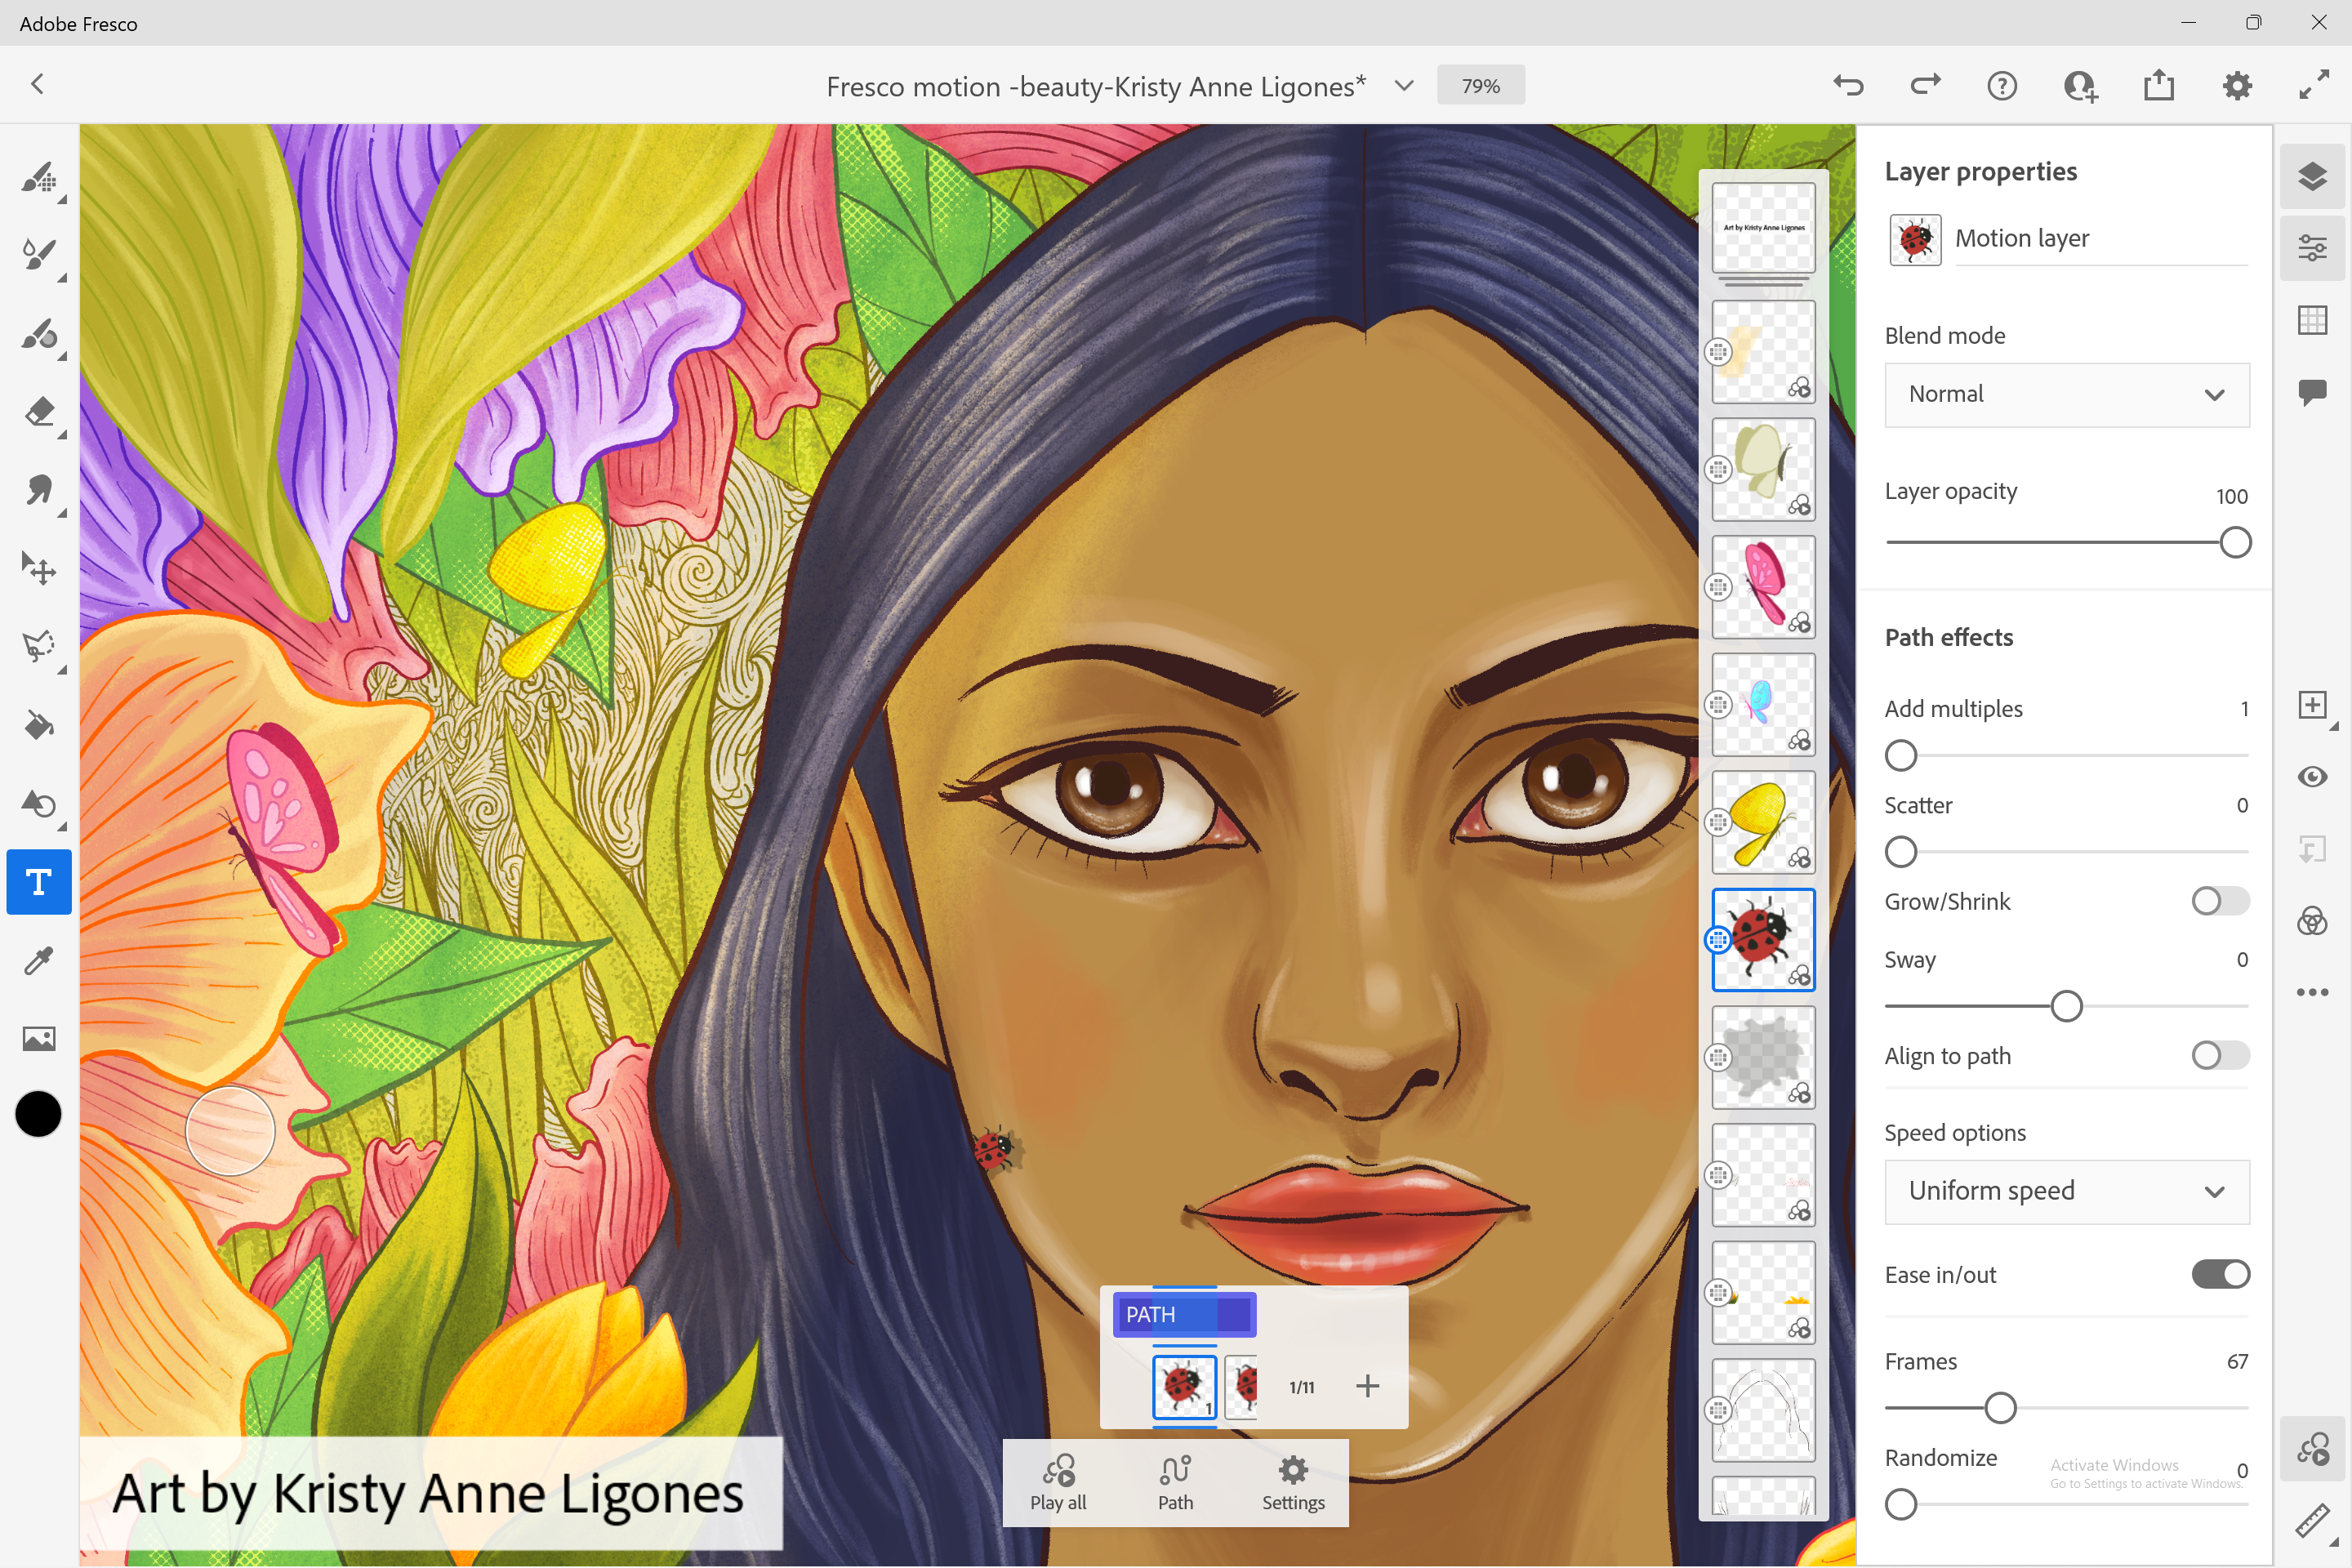Select the Eraser tool
Image resolution: width=2352 pixels, height=1568 pixels.
click(40, 413)
